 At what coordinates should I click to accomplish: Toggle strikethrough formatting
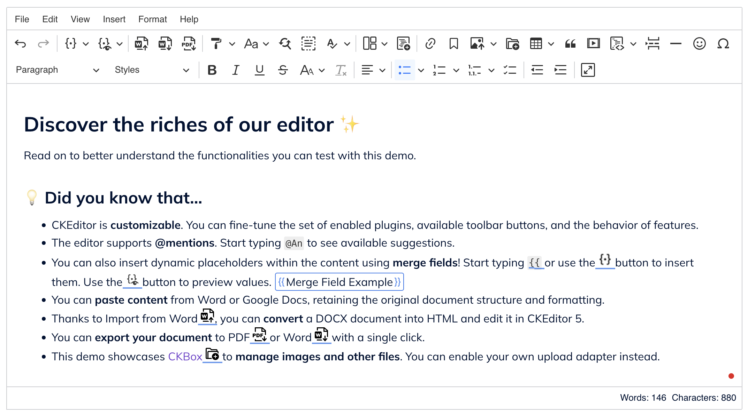click(x=283, y=70)
